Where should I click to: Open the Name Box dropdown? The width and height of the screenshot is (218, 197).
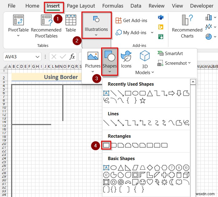[x=37, y=57]
